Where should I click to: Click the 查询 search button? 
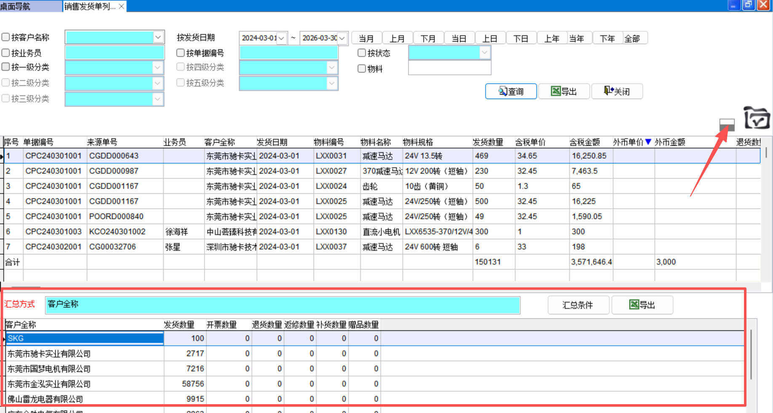click(511, 91)
